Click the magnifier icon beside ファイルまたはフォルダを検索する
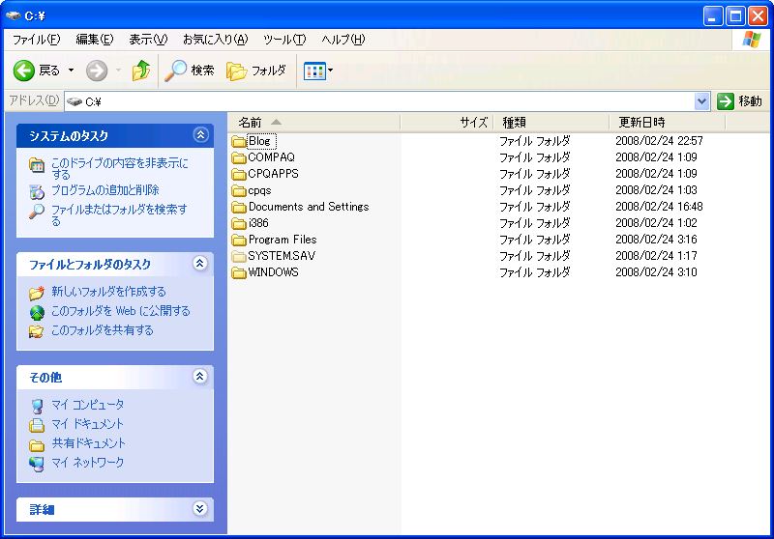 click(37, 212)
